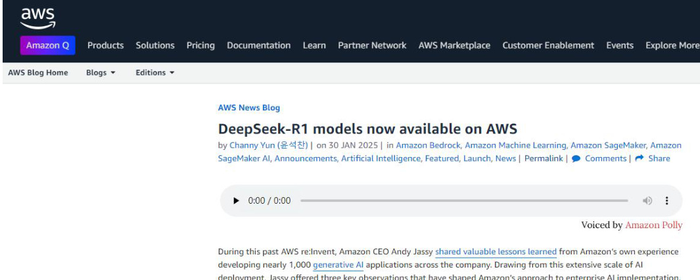Open audio player three-dot options menu
Screen dimensions: 700x280
[x=666, y=200]
